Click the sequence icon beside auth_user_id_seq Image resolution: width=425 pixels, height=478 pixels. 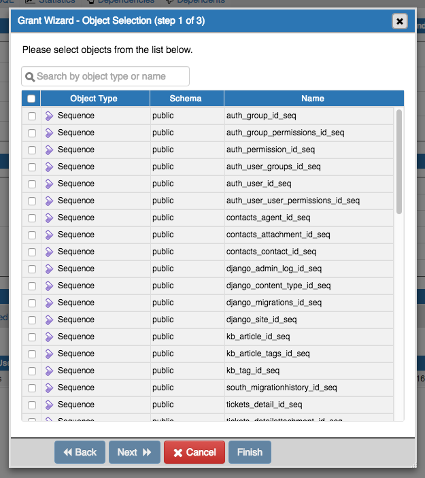[x=49, y=184]
